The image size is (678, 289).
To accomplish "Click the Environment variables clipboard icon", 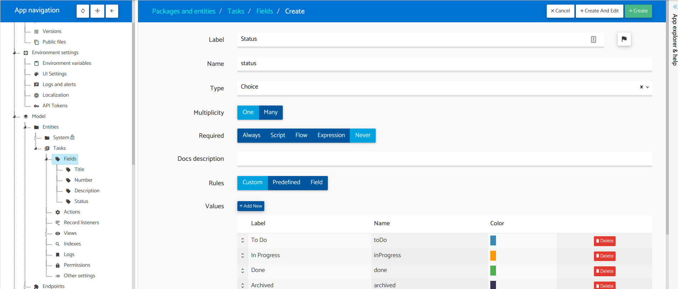I will [36, 63].
